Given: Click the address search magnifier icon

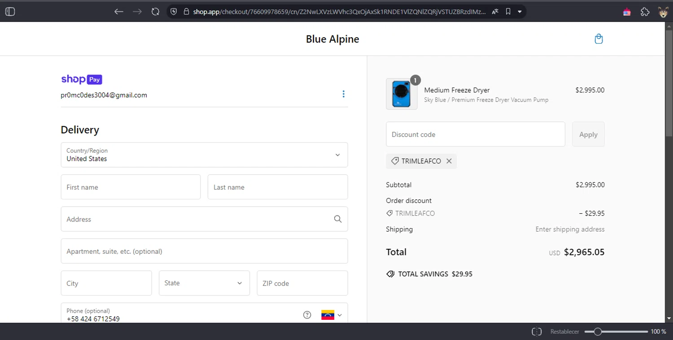Looking at the screenshot, I should click(338, 219).
